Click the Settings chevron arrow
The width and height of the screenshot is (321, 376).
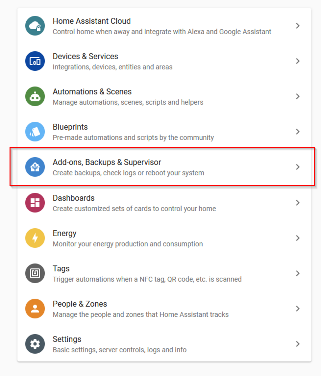pos(298,344)
